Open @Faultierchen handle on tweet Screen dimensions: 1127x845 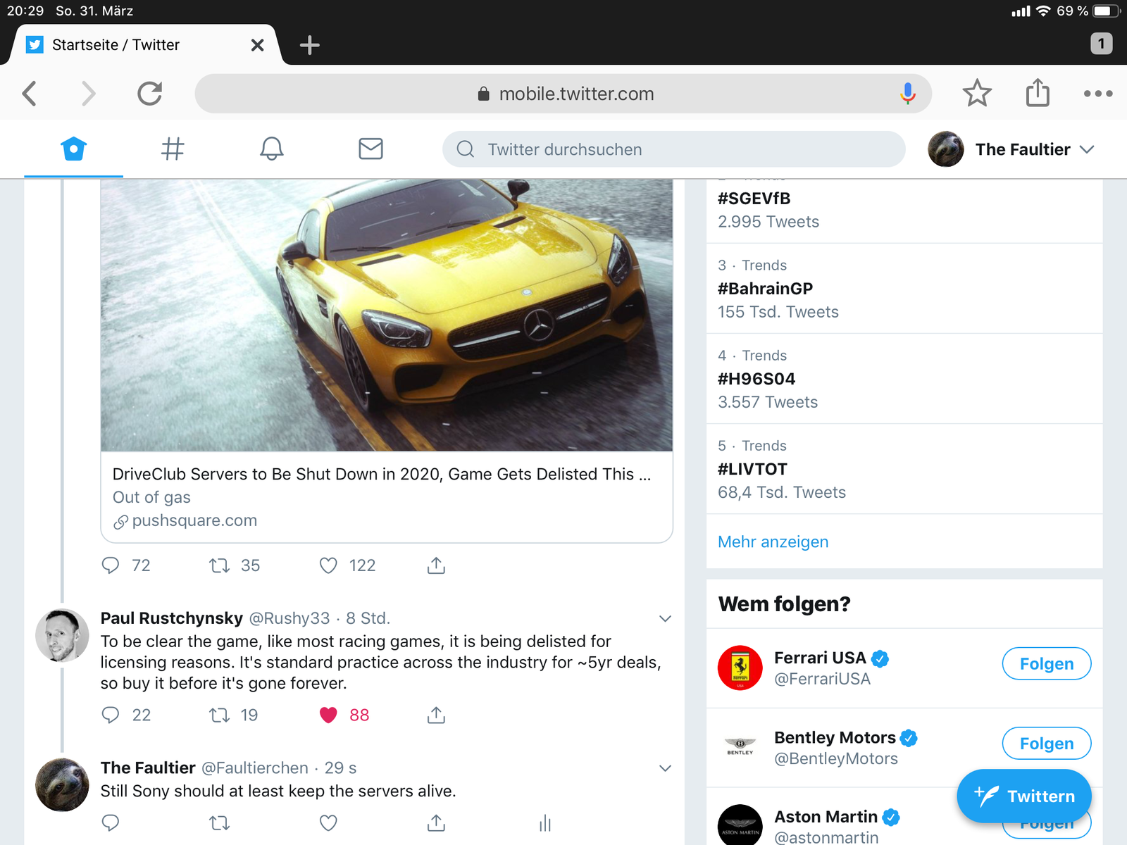pos(255,768)
